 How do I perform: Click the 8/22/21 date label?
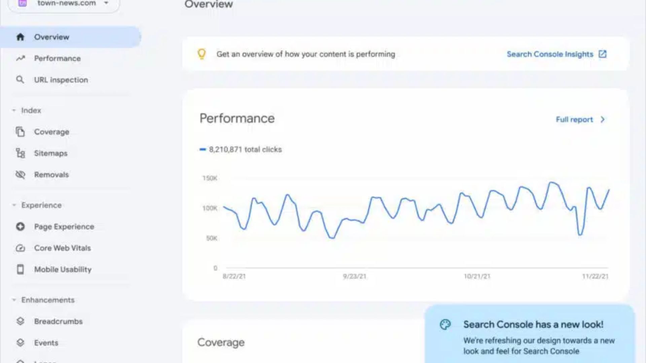234,276
